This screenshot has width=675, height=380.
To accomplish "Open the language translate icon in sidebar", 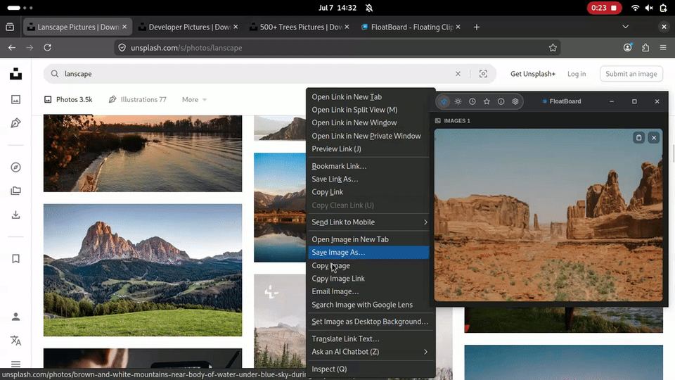I will [x=16, y=341].
